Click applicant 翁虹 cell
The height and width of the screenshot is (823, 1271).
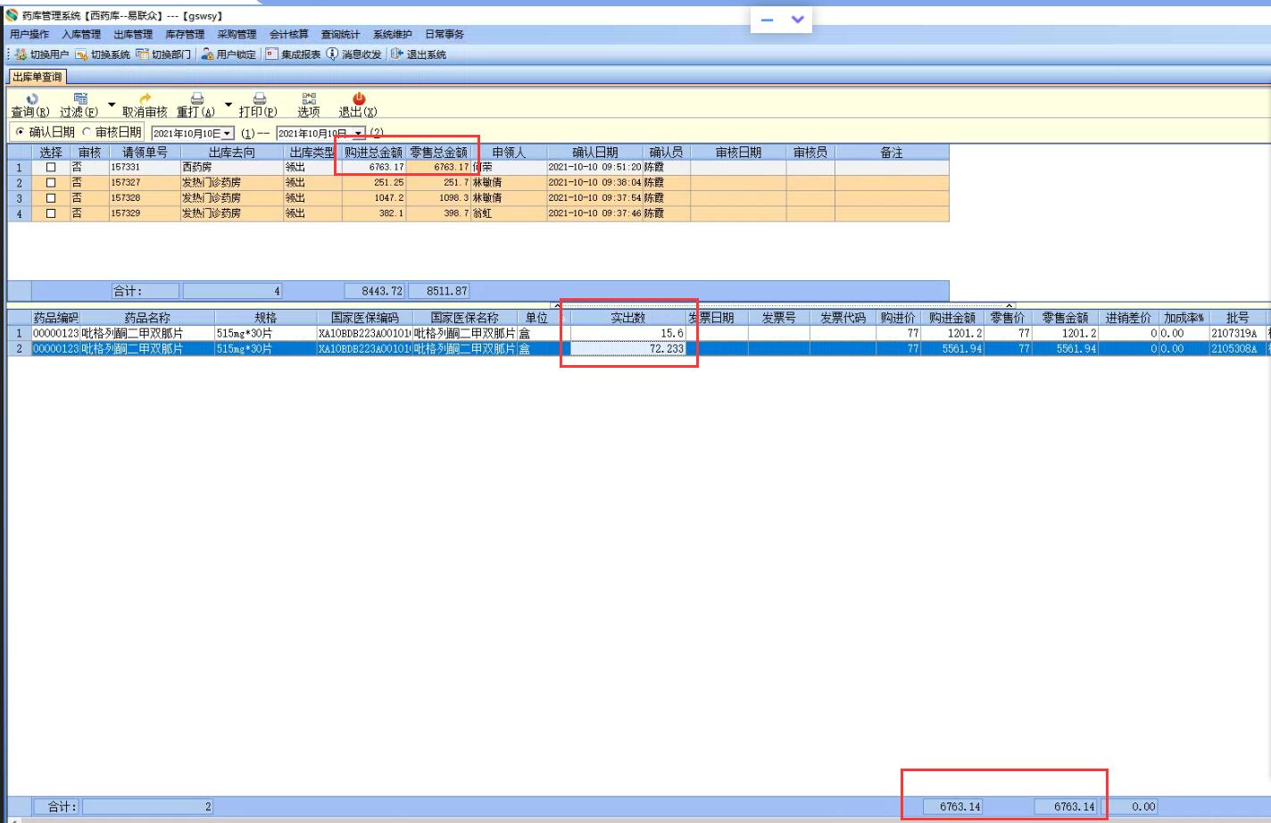(x=509, y=213)
